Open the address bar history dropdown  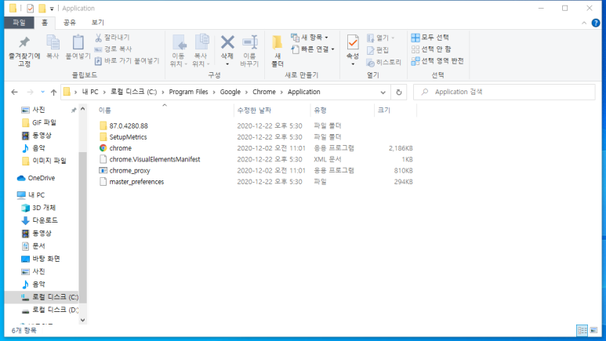click(x=383, y=93)
